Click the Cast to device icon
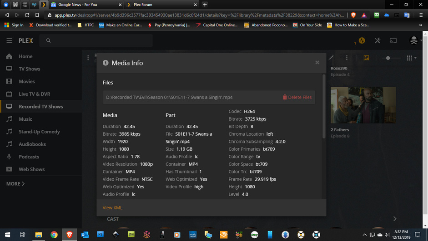Image resolution: width=428 pixels, height=241 pixels. pos(393,40)
